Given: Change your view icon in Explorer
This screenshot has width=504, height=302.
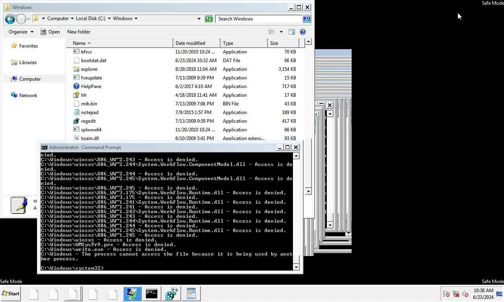Looking at the screenshot, I should pos(272,32).
